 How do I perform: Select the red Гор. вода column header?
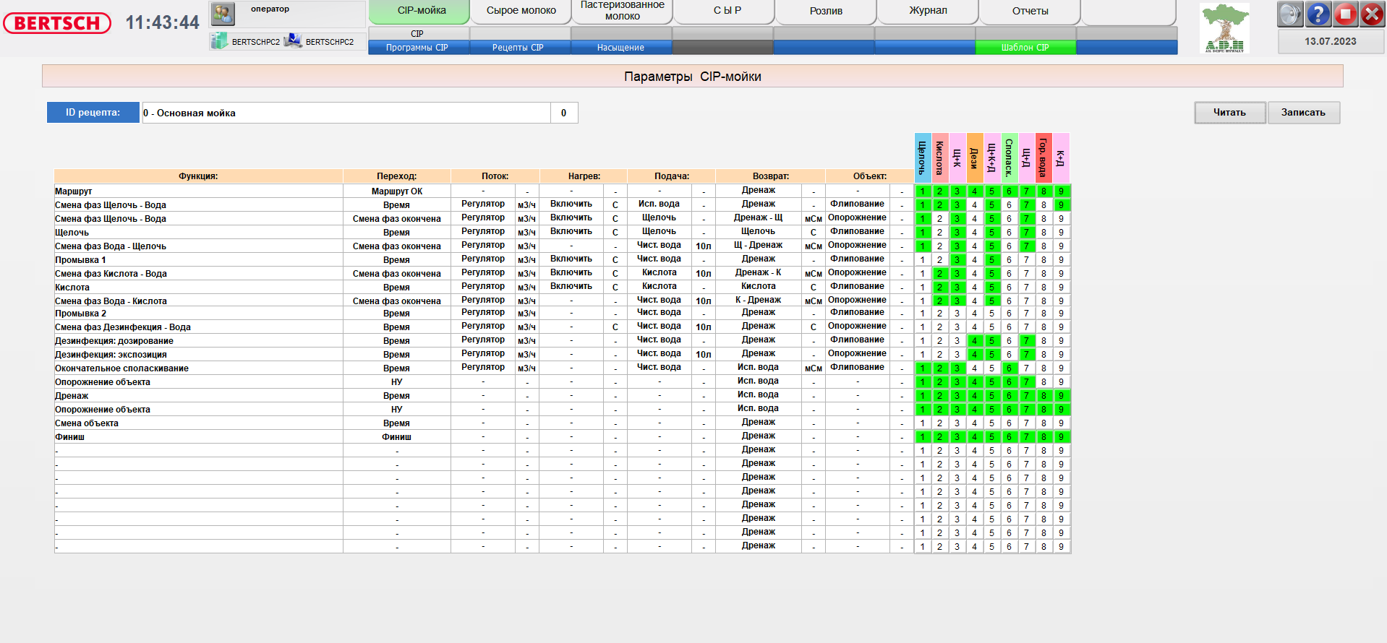pos(1043,157)
